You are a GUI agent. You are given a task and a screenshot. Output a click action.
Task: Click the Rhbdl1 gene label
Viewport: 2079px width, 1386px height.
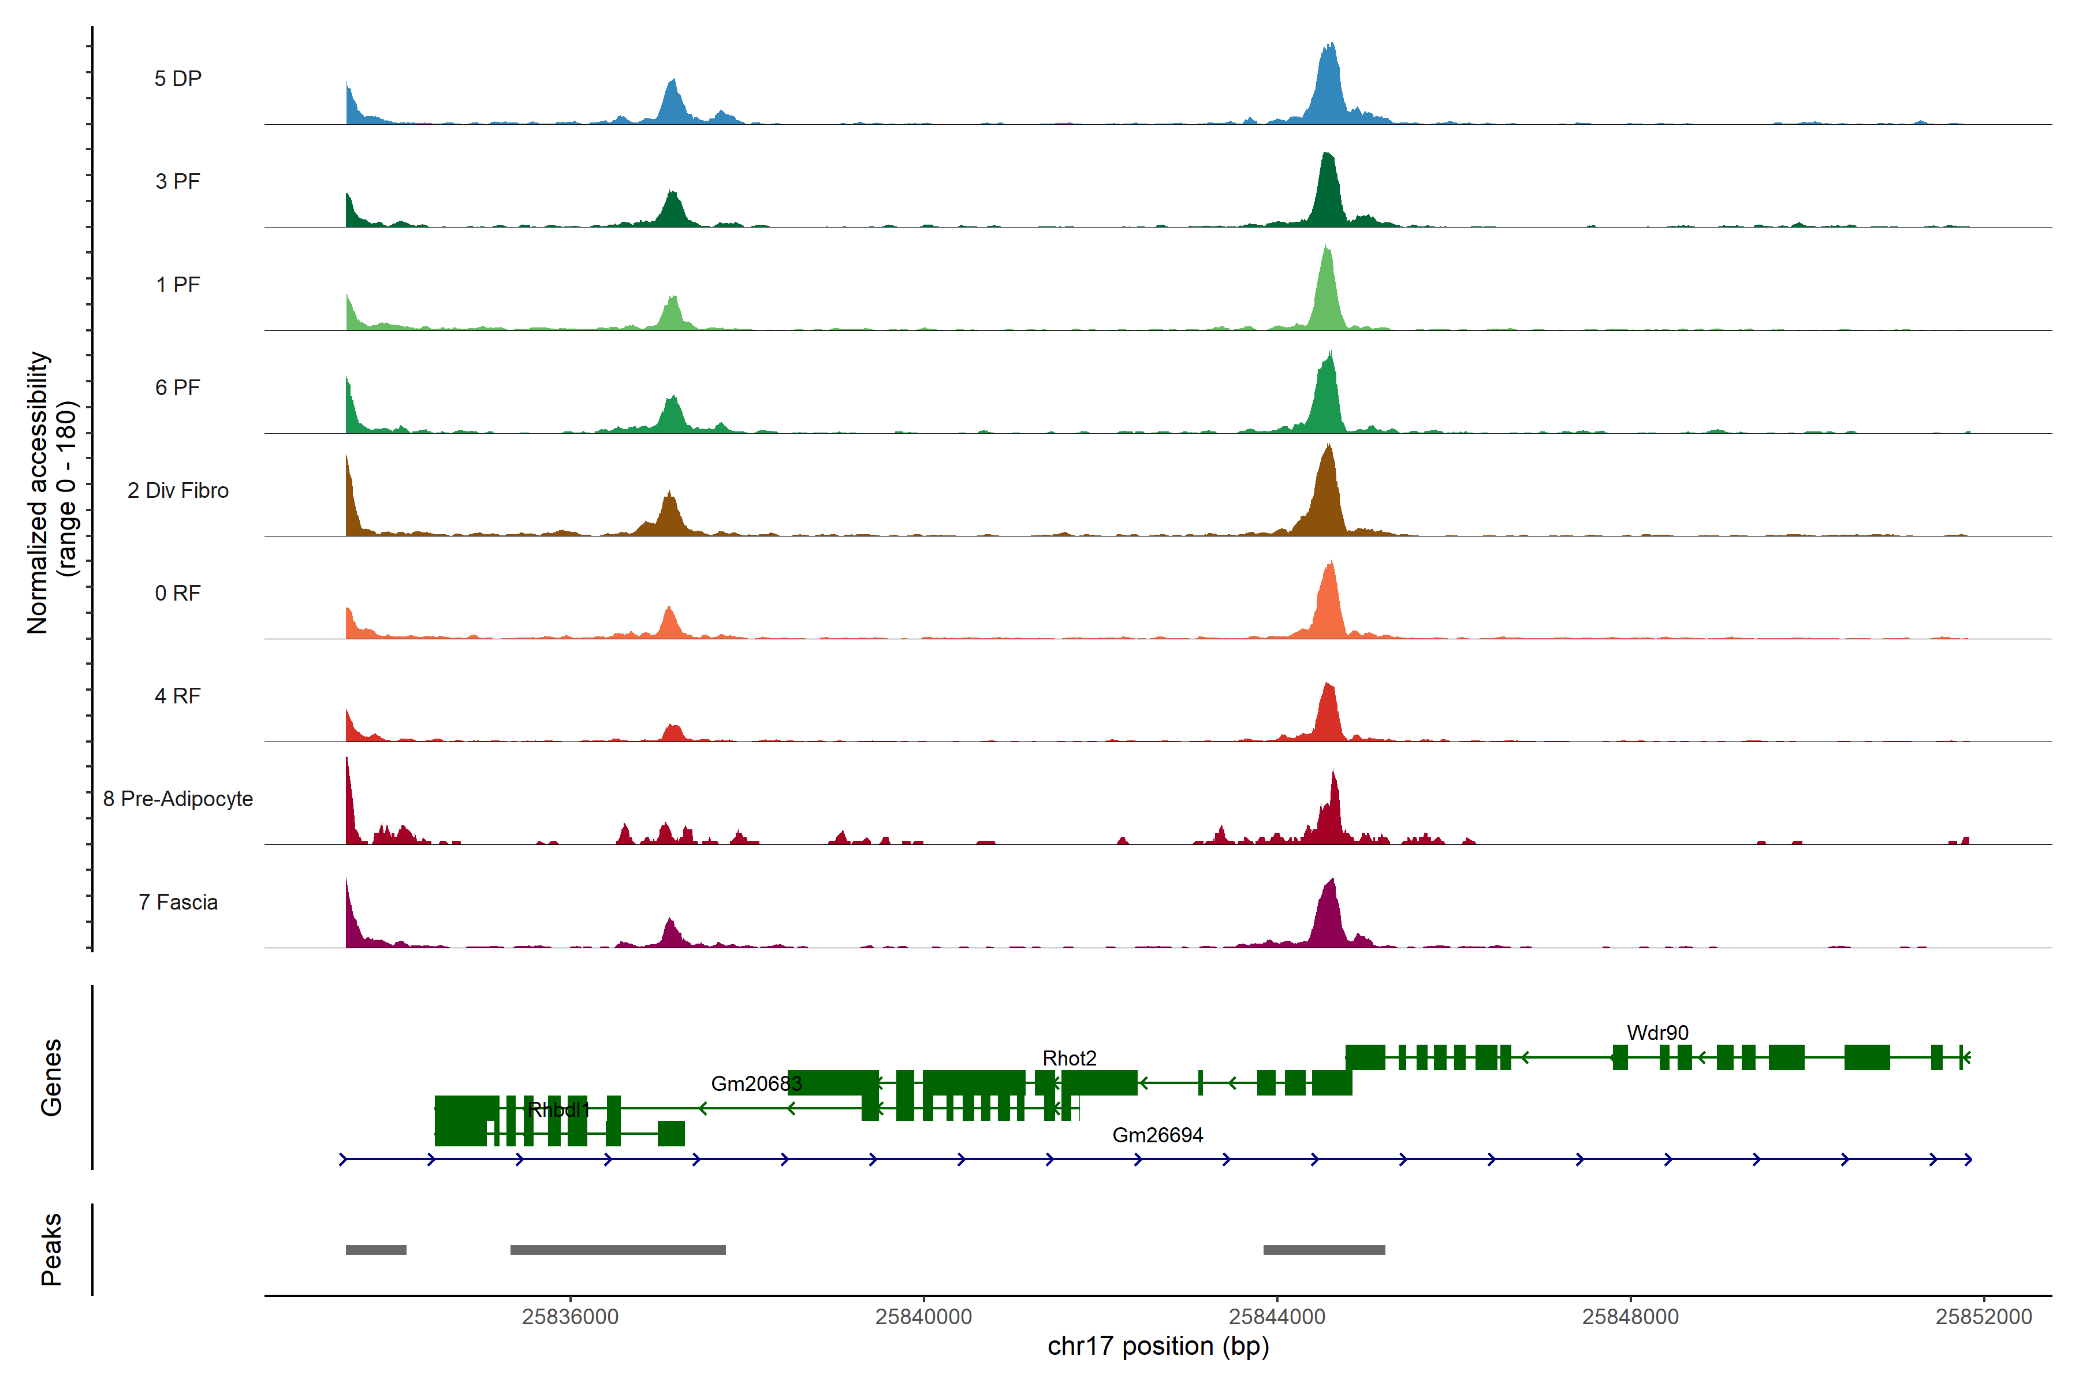tap(558, 1109)
